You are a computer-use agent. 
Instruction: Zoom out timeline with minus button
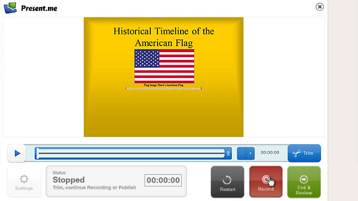point(242,153)
